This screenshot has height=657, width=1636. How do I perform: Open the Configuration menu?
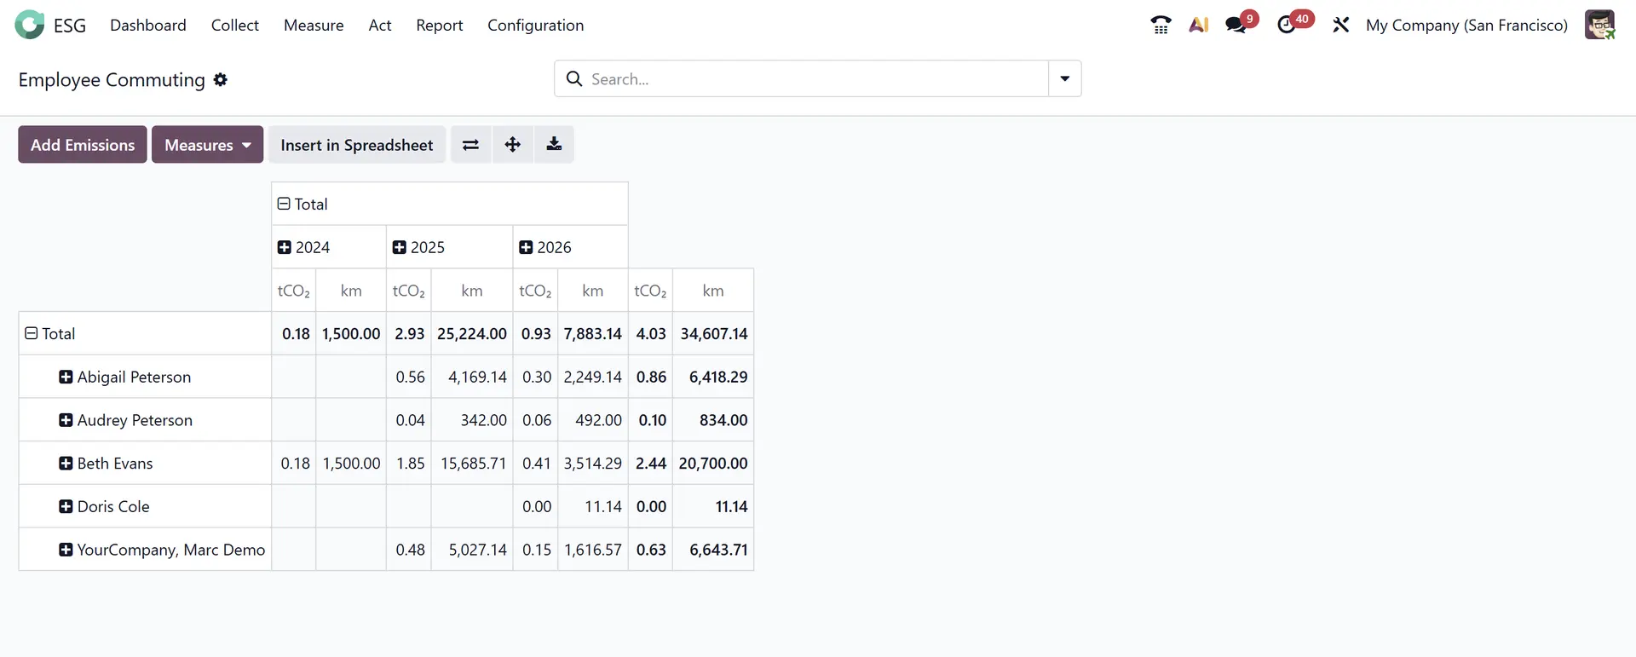tap(535, 26)
